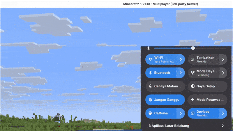Toggle Gaya Gelap dark style
This screenshot has height=131, width=233.
coord(207,86)
